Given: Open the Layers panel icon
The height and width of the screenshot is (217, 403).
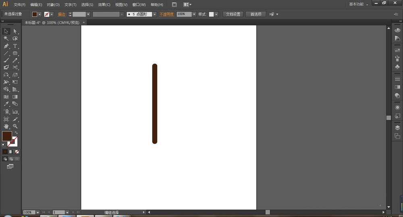Looking at the screenshot, I should click(397, 128).
